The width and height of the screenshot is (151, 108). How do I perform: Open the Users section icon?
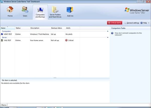[x=25, y=9]
